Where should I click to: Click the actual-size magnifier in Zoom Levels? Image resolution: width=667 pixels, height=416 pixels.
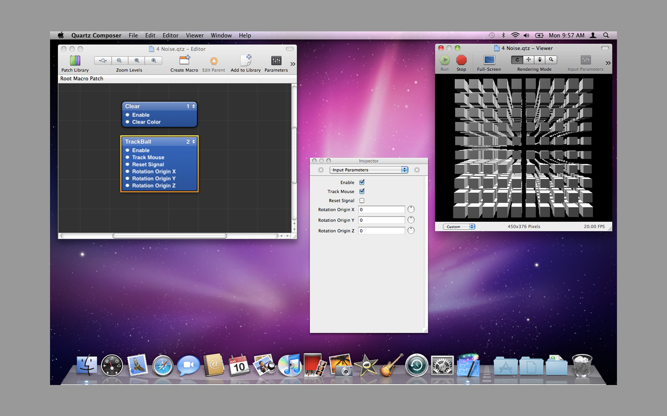point(137,61)
